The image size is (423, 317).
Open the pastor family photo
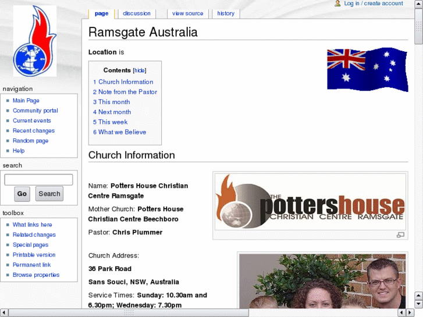(322, 281)
